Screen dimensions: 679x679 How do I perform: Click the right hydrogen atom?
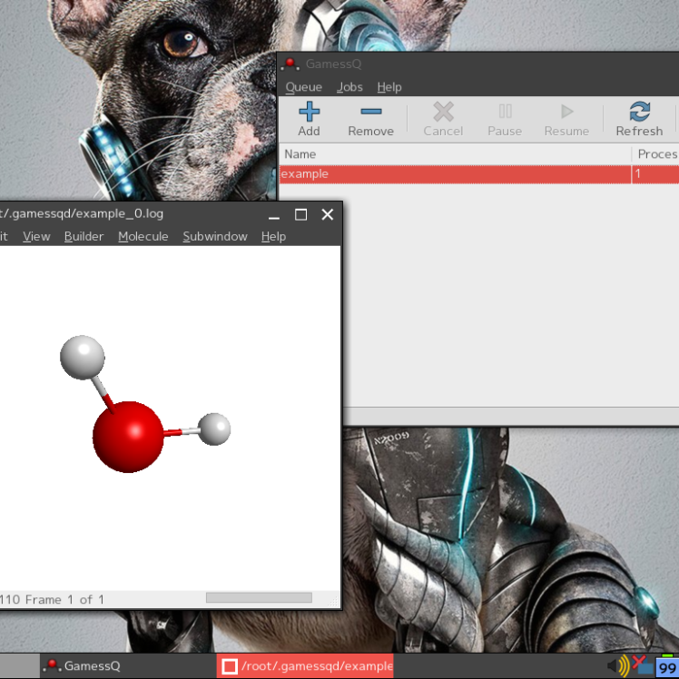pos(214,429)
